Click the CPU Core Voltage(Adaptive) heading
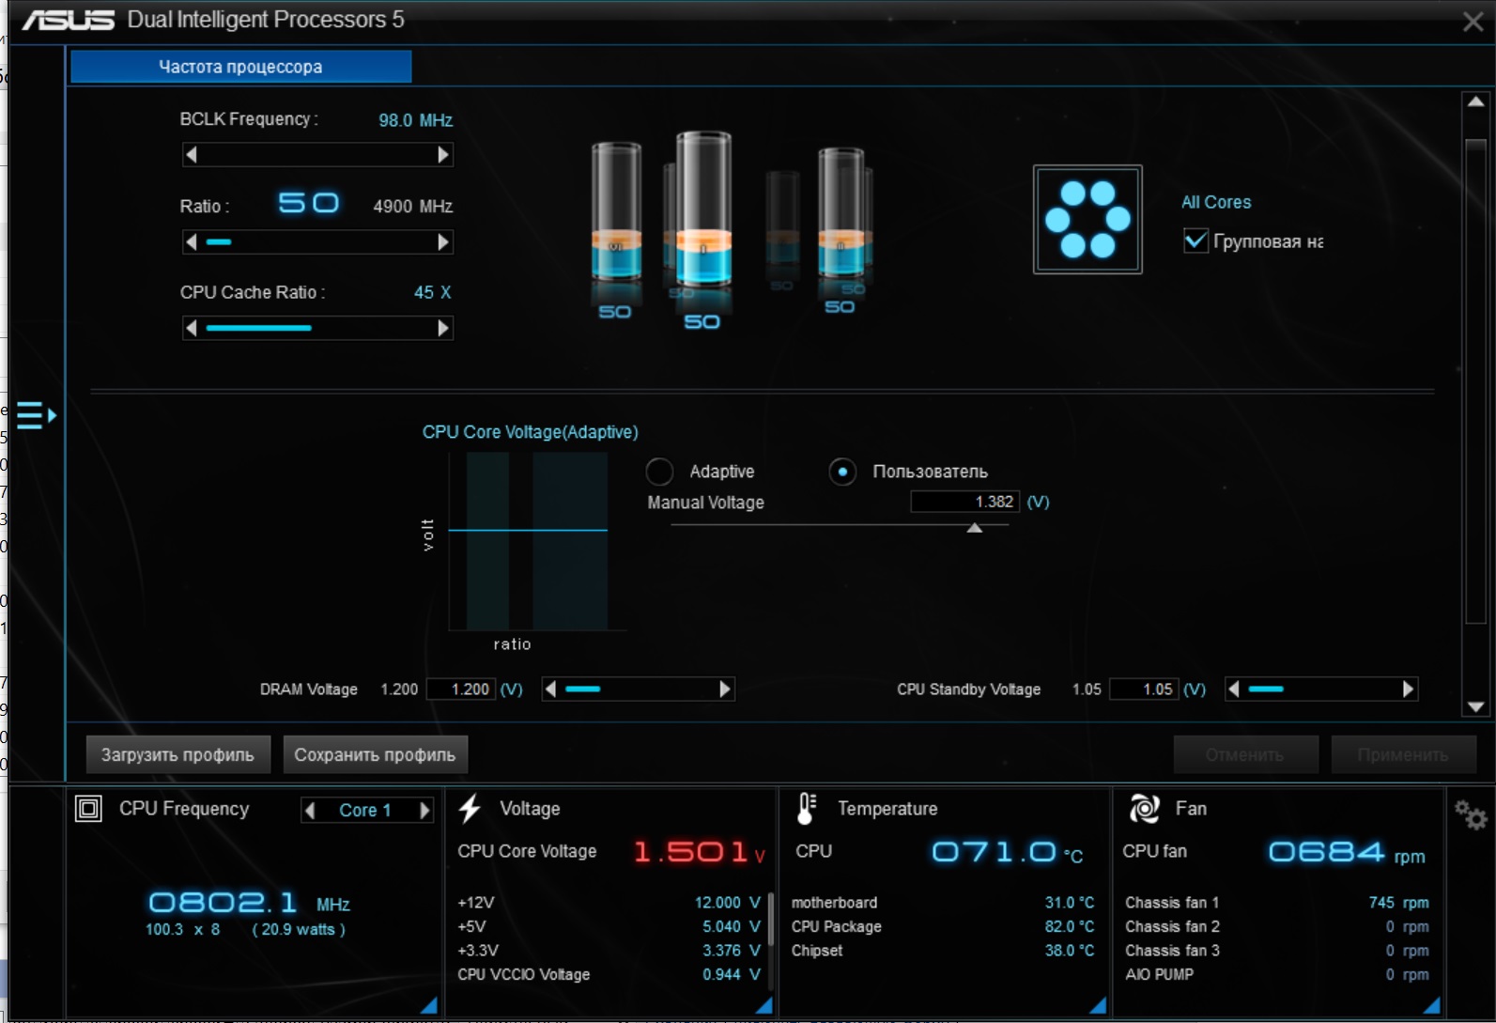 (531, 432)
